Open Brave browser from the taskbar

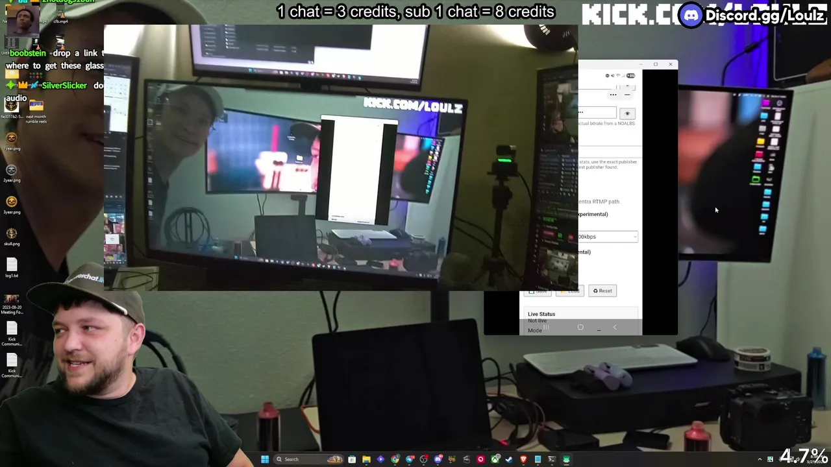click(523, 459)
